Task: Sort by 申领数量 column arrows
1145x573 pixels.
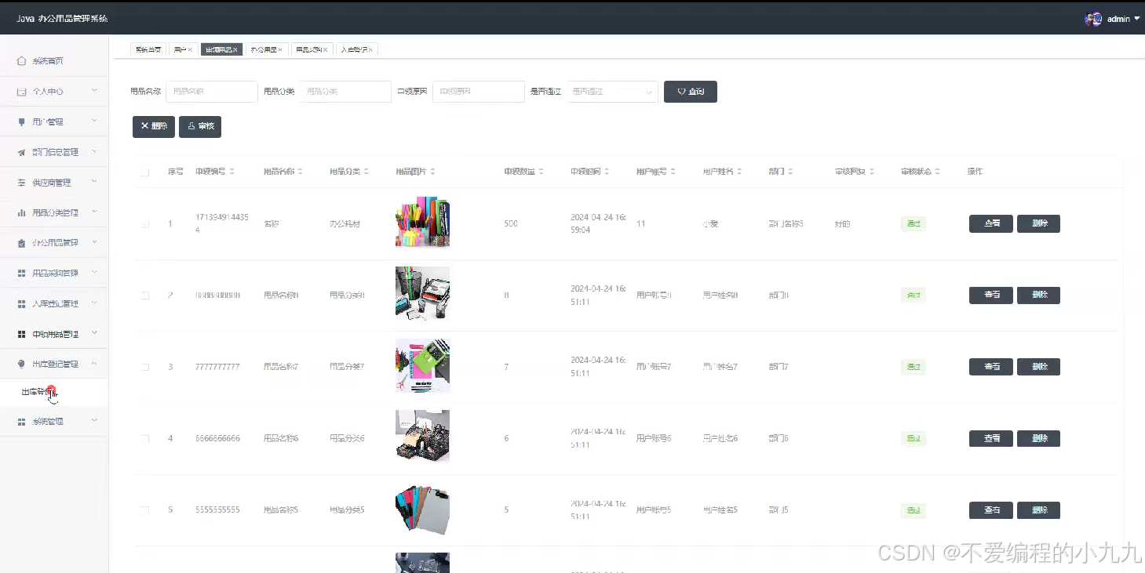Action: (542, 172)
